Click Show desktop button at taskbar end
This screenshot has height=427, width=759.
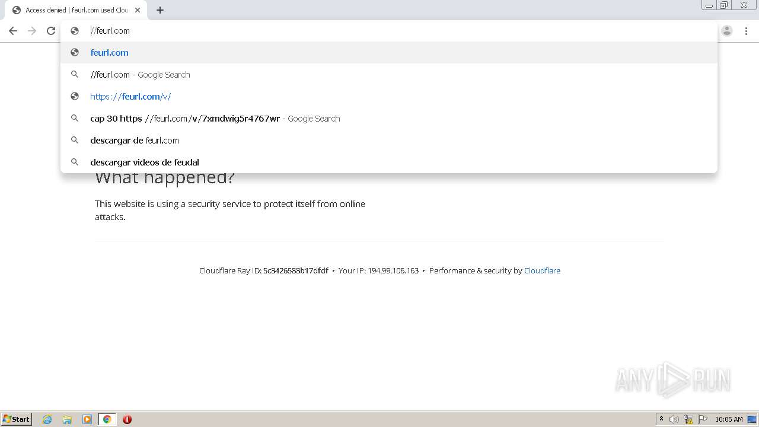pyautogui.click(x=752, y=419)
